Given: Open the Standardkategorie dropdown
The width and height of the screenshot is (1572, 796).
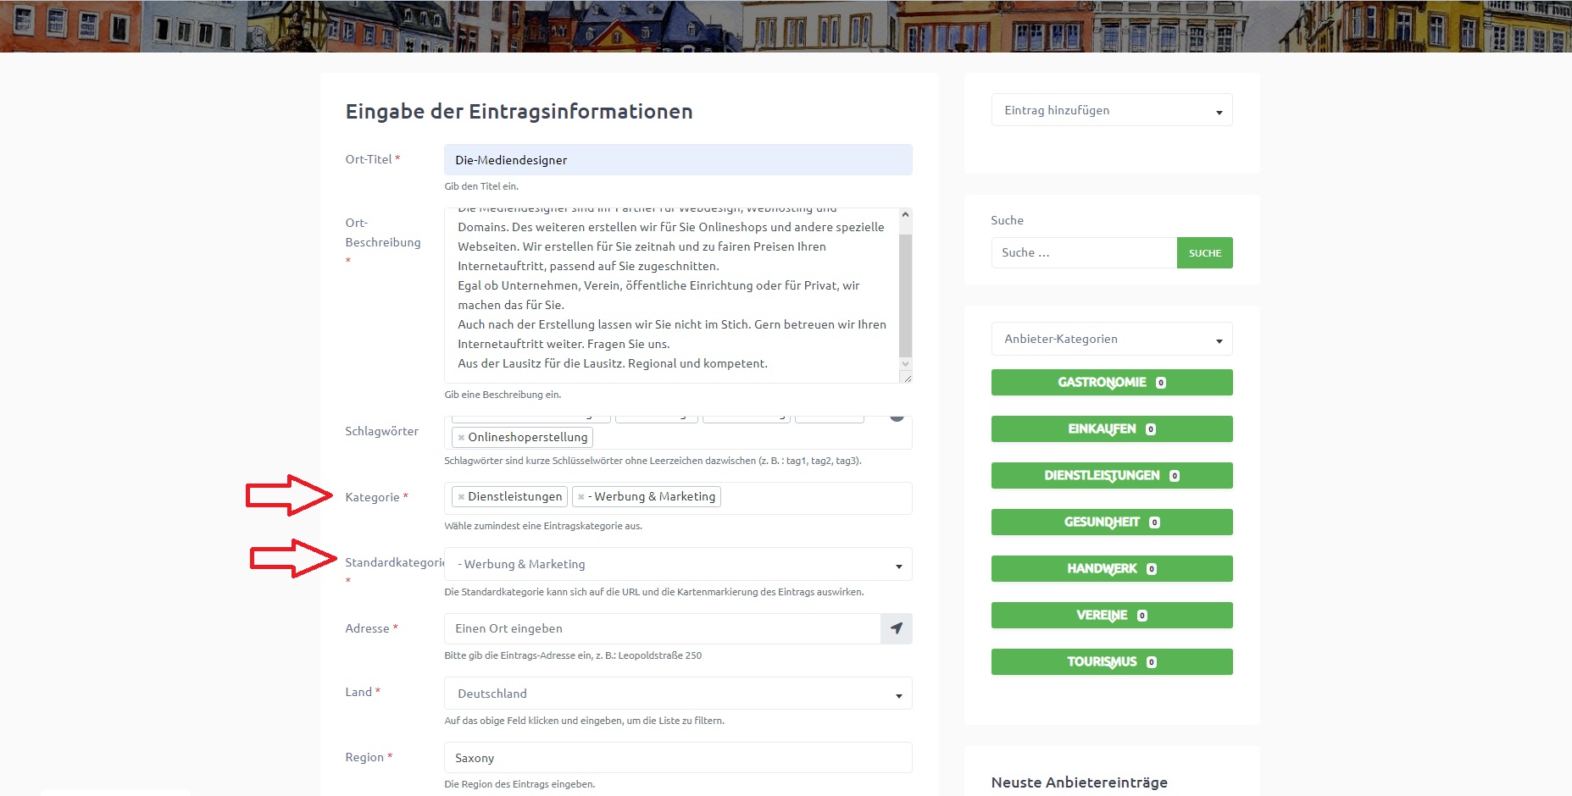Looking at the screenshot, I should (677, 565).
